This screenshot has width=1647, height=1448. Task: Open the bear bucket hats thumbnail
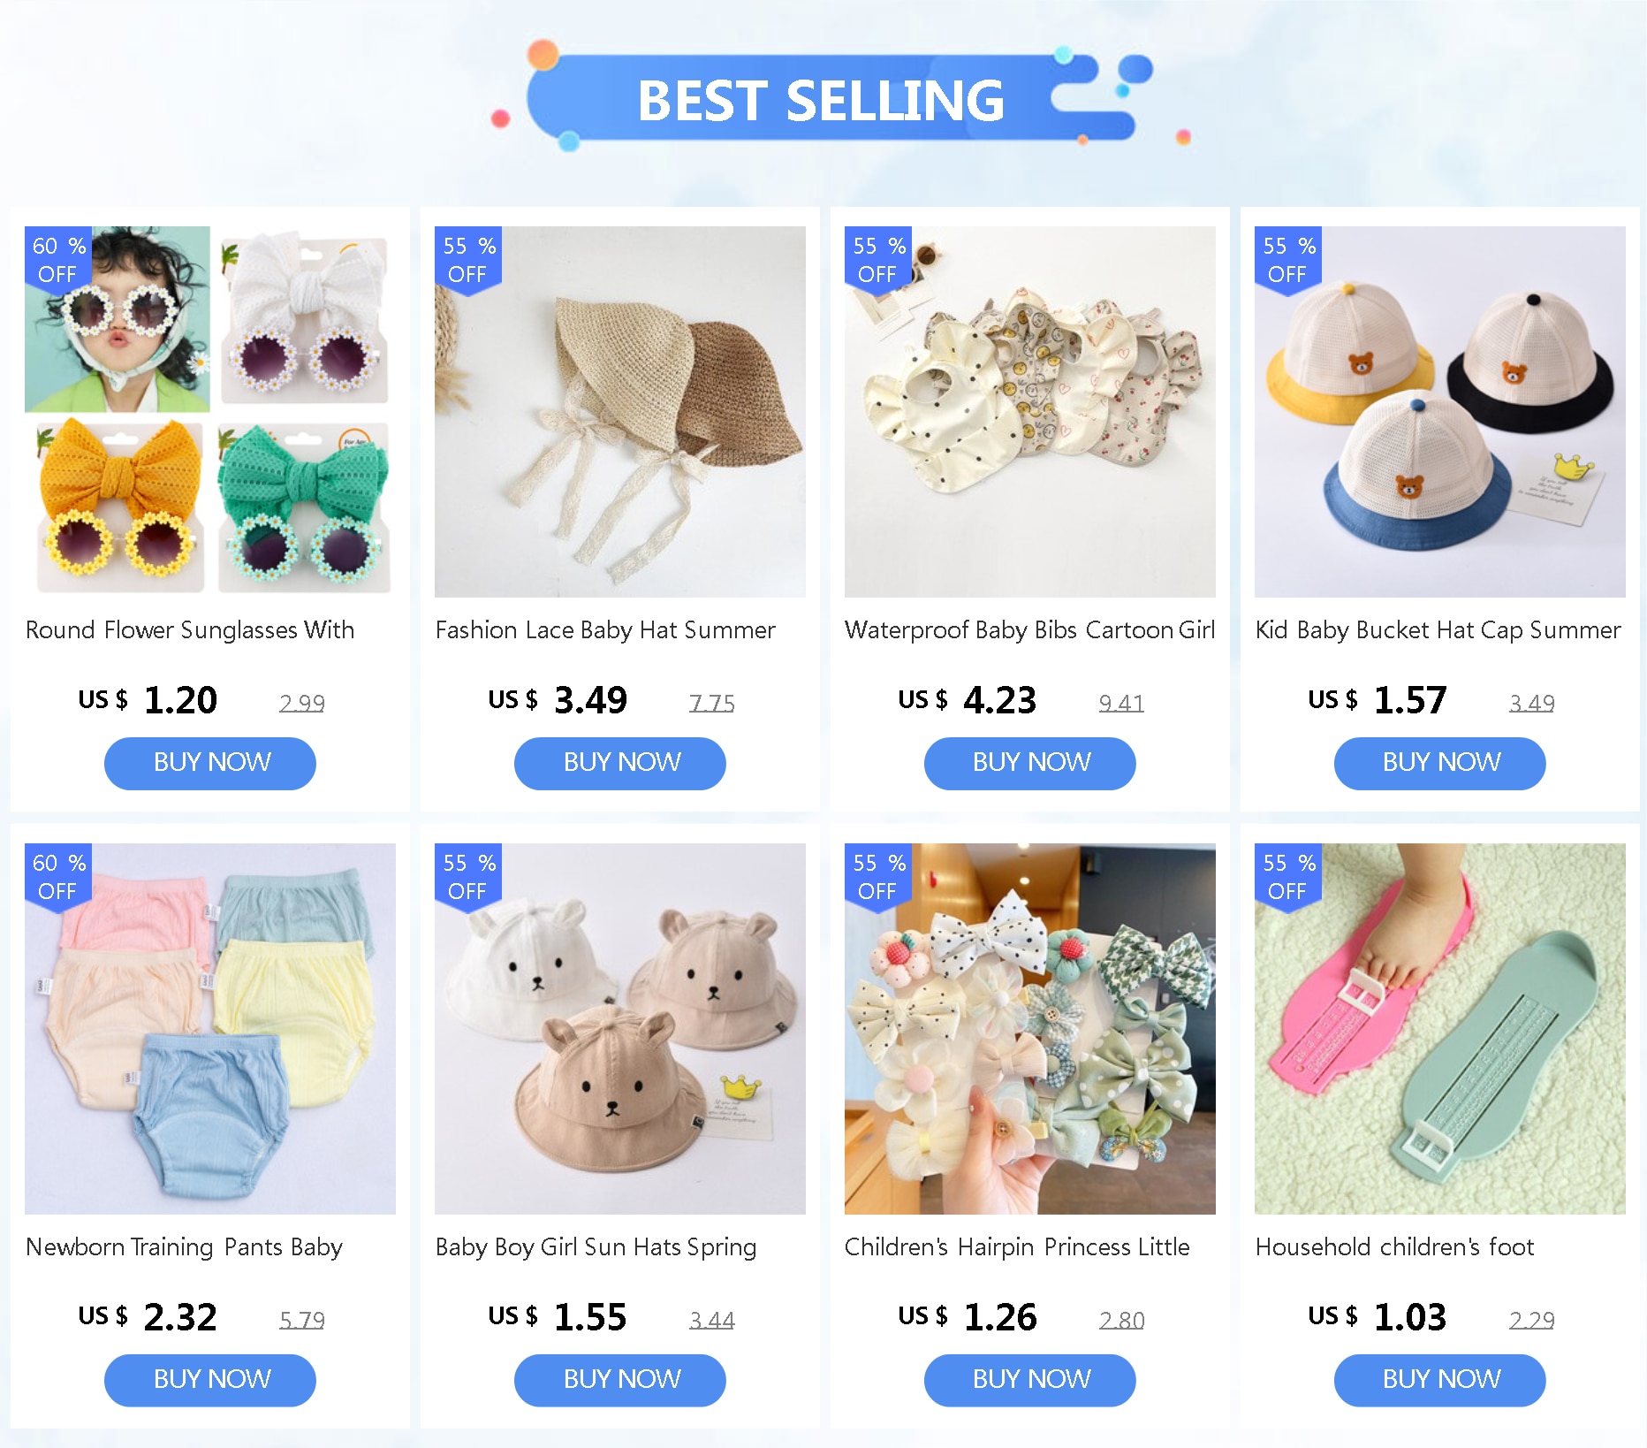pos(1440,412)
